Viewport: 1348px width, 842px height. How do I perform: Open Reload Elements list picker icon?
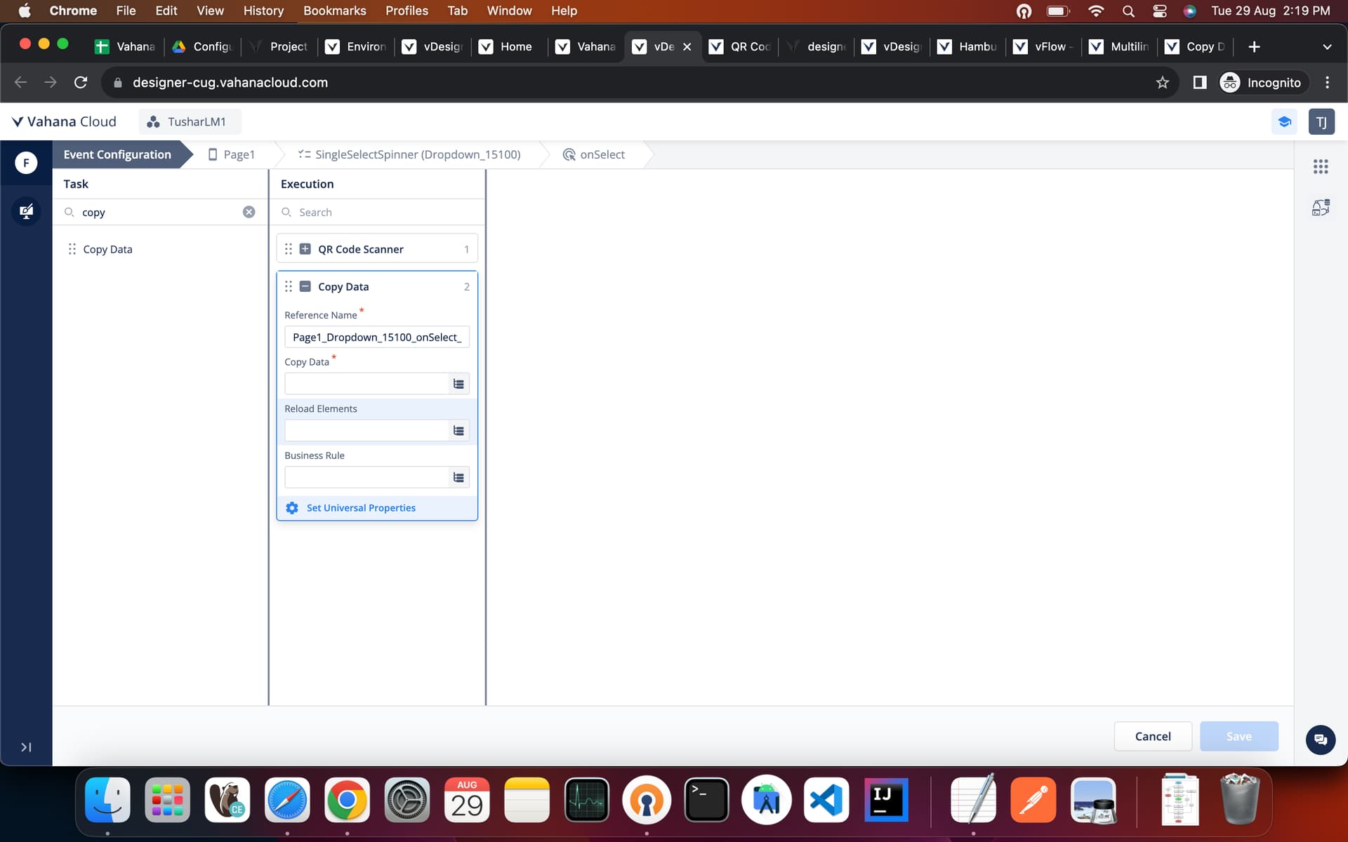(x=458, y=431)
